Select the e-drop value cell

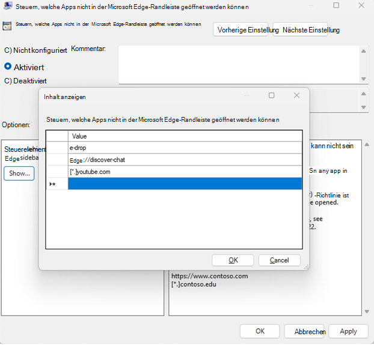(185, 148)
